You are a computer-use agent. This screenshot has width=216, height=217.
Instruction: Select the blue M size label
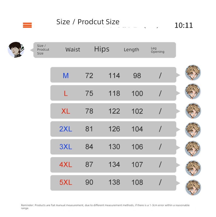66,76
